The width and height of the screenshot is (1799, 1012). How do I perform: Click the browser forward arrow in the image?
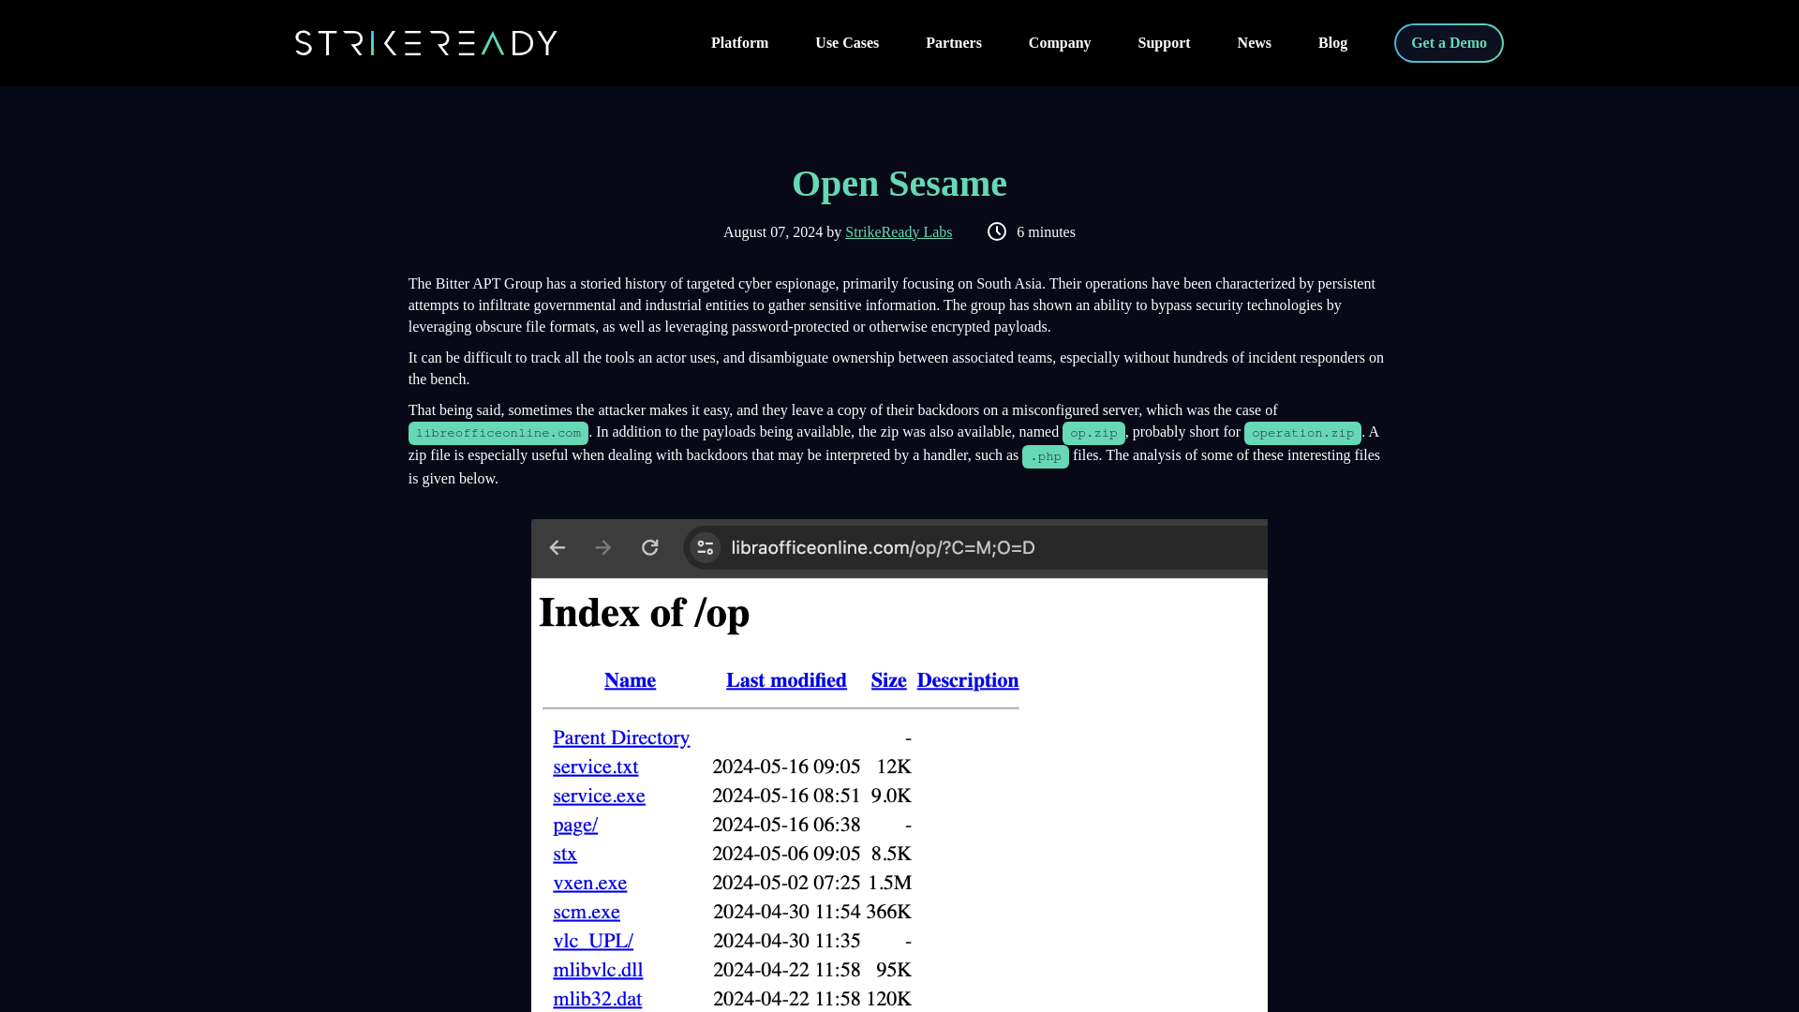(603, 547)
